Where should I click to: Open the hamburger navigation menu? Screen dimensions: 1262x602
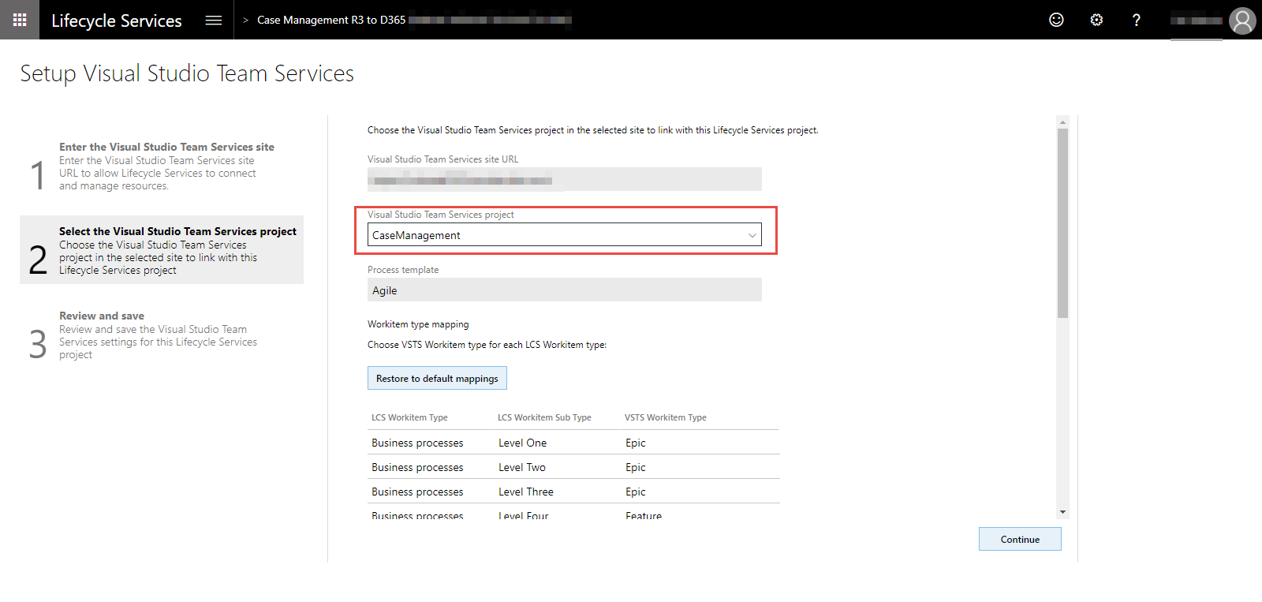[x=214, y=21]
